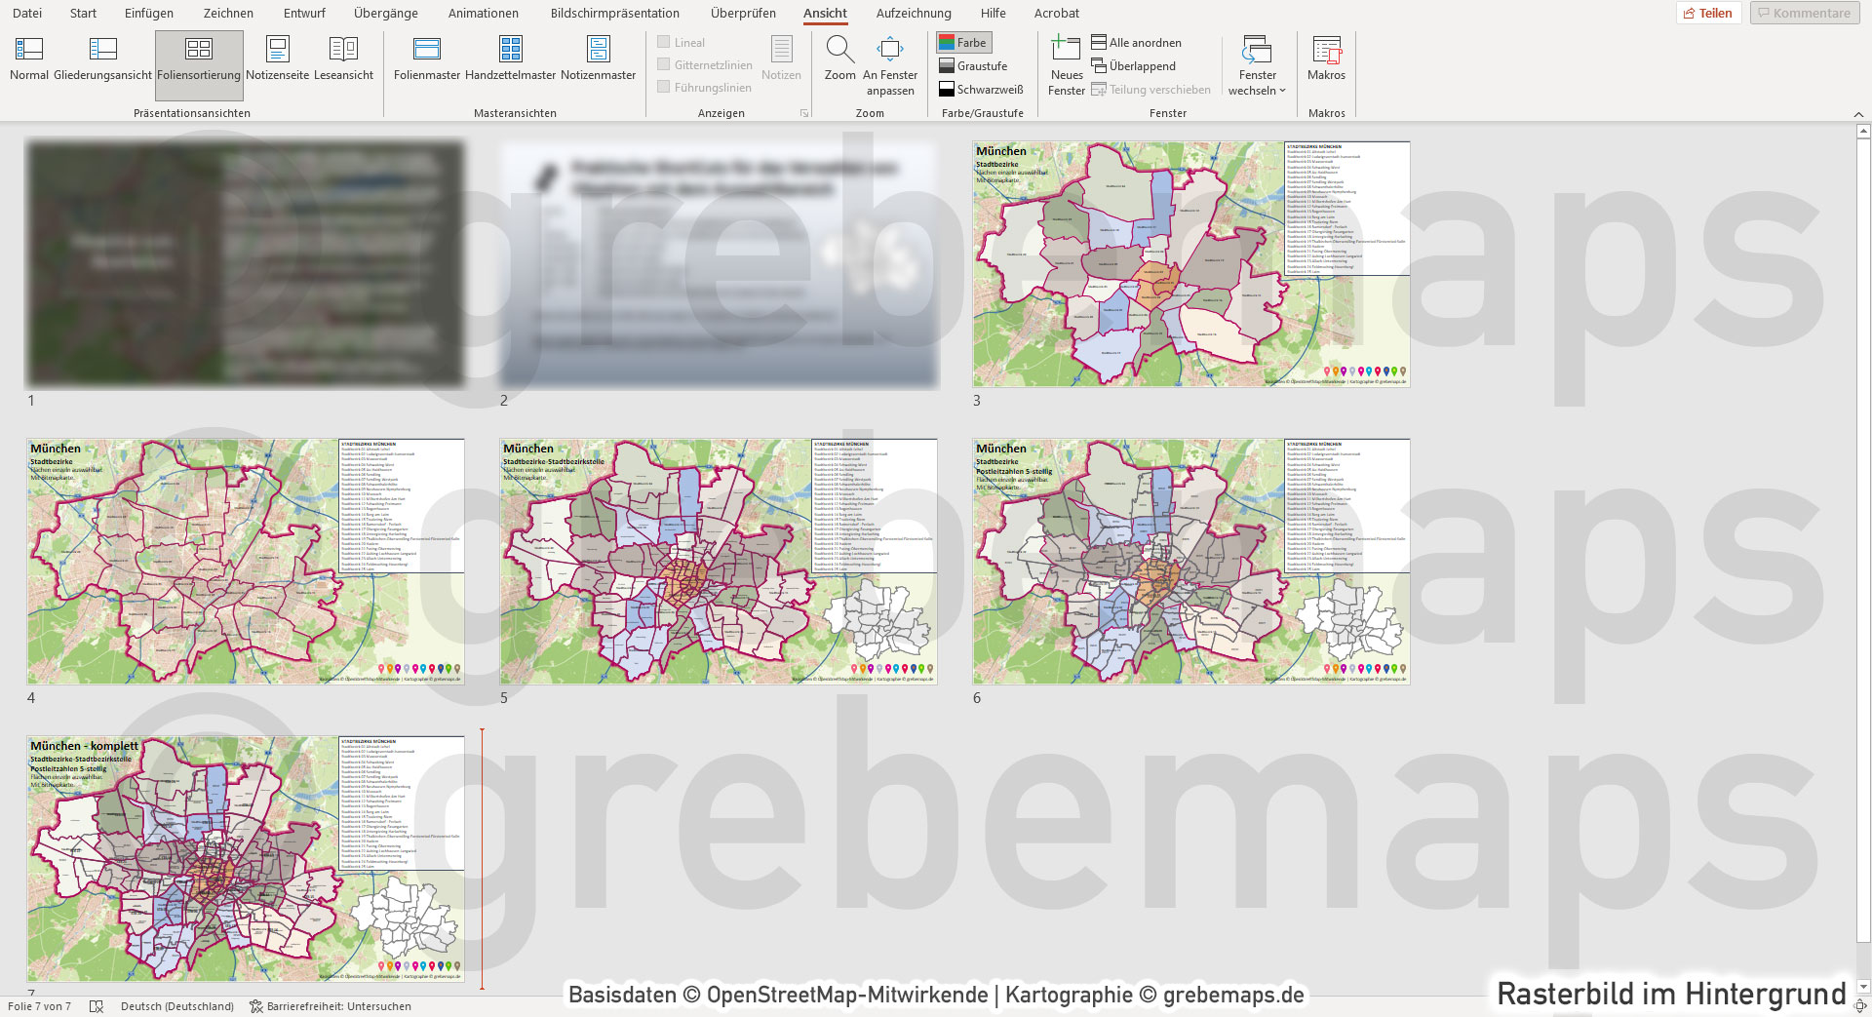Collapse the ribbon with the chevron

pyautogui.click(x=1858, y=112)
